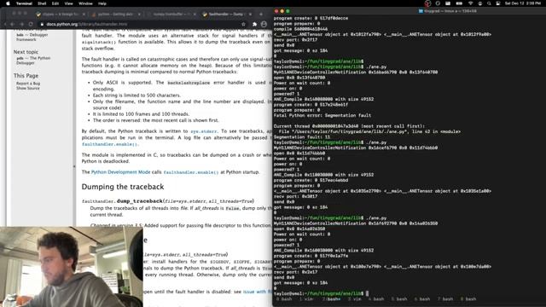The width and height of the screenshot is (546, 307).
Task: Click the 'Segmentation fault: 11' terminal line
Action: coord(302,137)
